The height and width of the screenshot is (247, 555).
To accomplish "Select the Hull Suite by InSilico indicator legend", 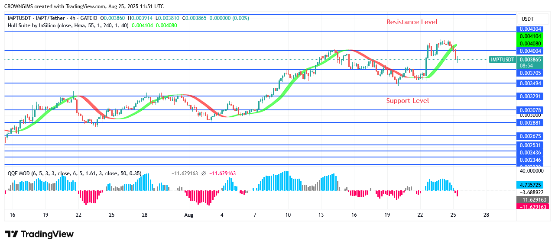I will pos(68,26).
